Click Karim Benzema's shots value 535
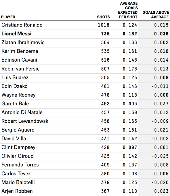The image size is (170, 196). coord(105,51)
